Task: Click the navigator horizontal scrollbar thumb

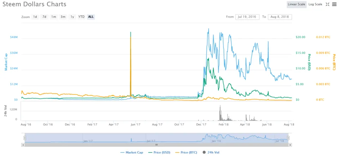Action: point(156,145)
